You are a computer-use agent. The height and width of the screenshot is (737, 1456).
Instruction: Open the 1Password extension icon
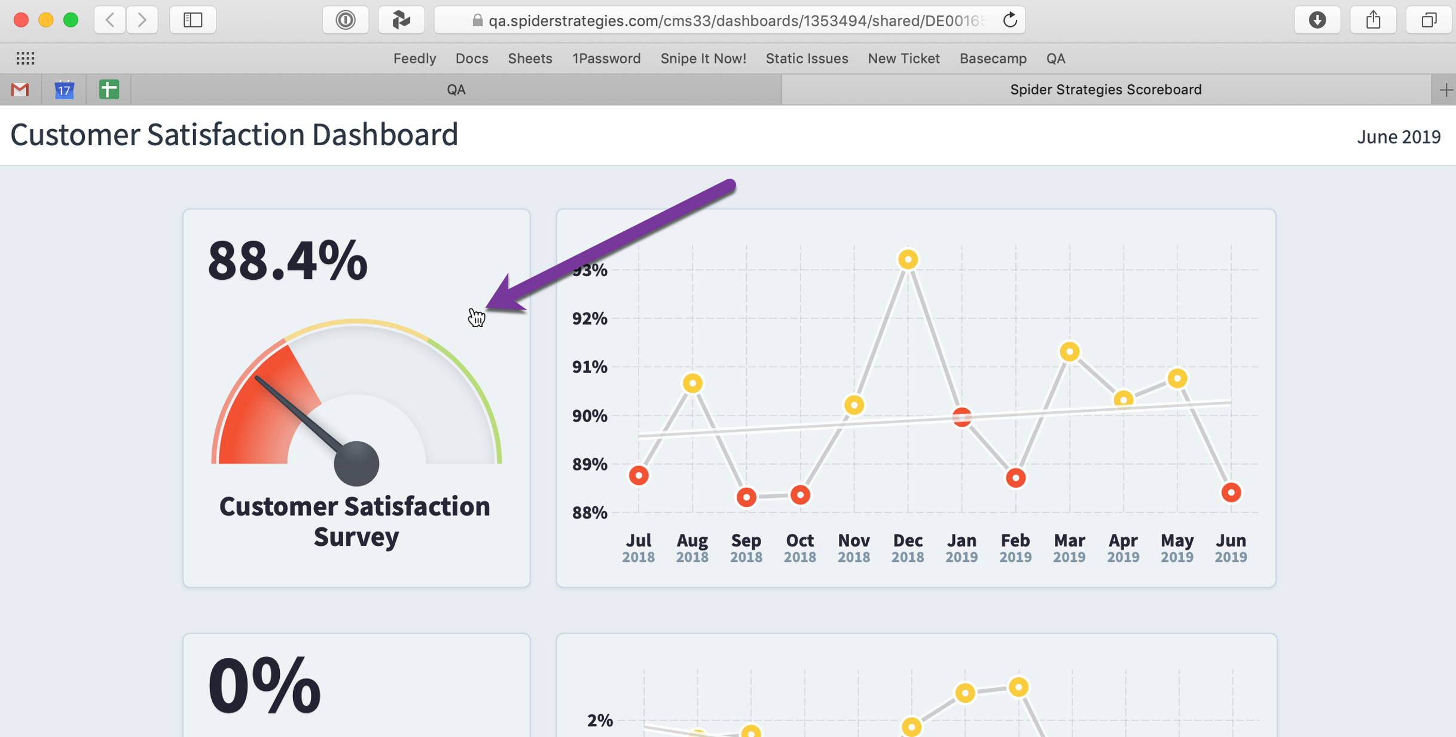click(x=346, y=20)
